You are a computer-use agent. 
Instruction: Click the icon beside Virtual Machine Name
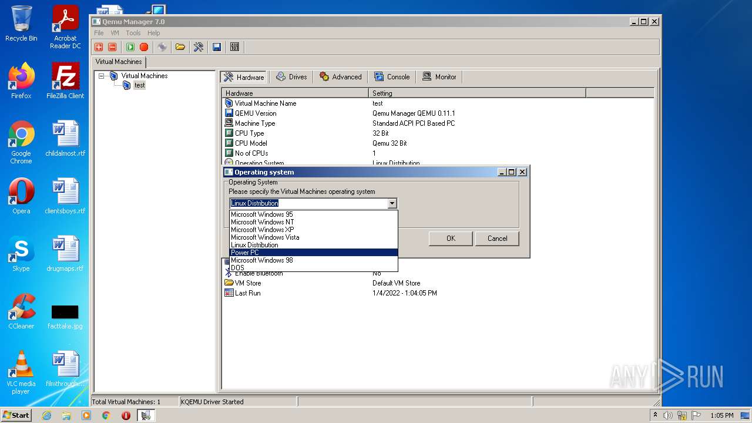pyautogui.click(x=229, y=103)
